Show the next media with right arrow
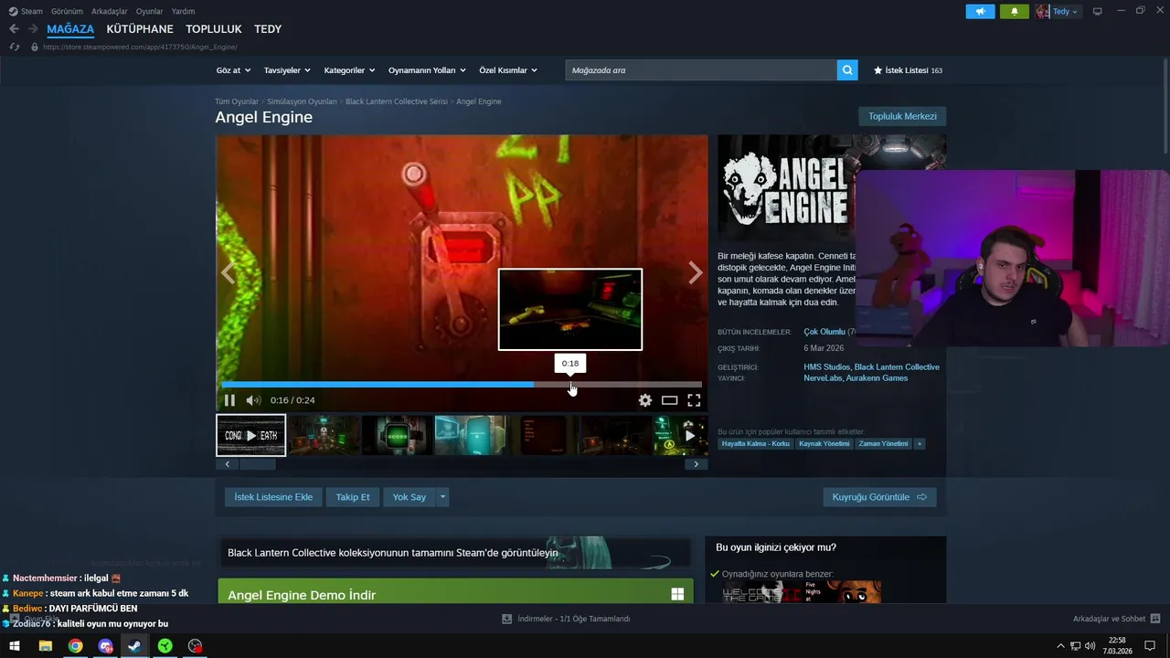 click(696, 273)
